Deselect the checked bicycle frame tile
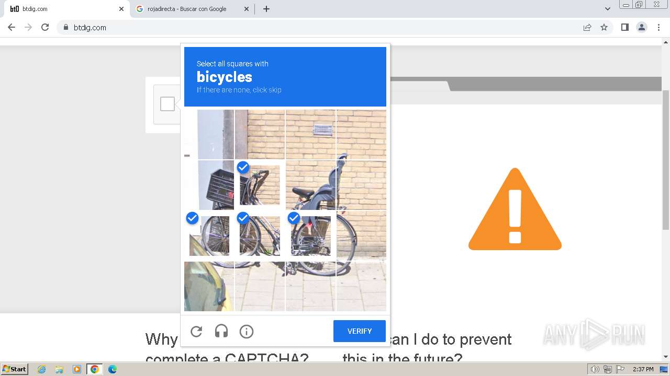Screen dimensions: 670x376 [x=260, y=236]
